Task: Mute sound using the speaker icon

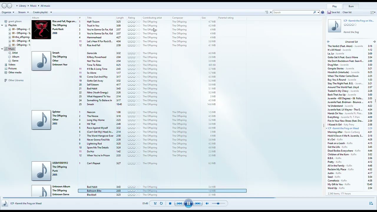Action: pyautogui.click(x=207, y=203)
